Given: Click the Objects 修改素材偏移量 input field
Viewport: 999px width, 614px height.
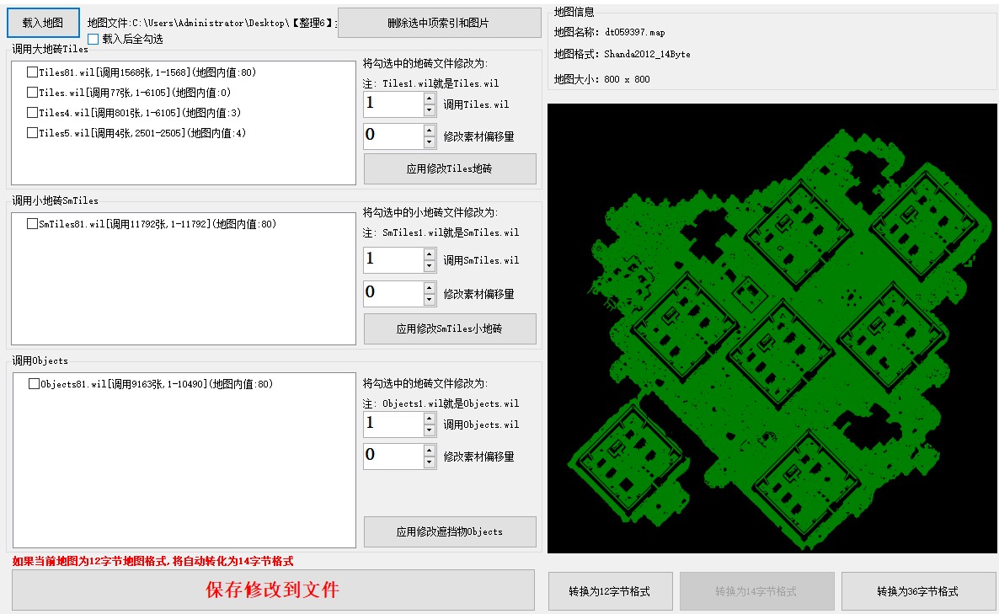Looking at the screenshot, I should pos(393,456).
